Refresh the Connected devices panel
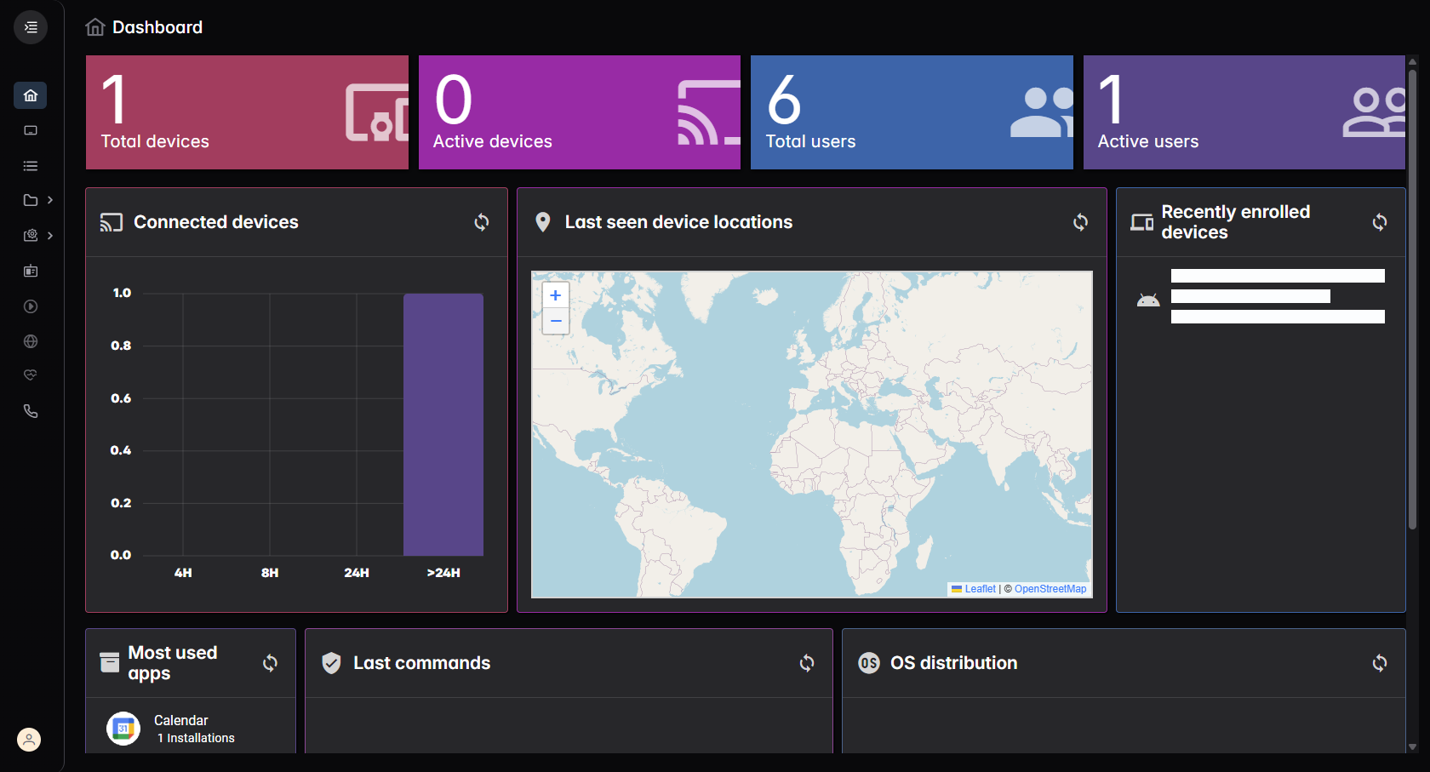Screen dimensions: 1430x772 click(x=482, y=222)
